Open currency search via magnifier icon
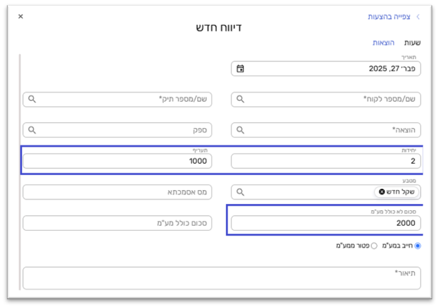Image resolution: width=439 pixels, height=308 pixels. click(240, 191)
